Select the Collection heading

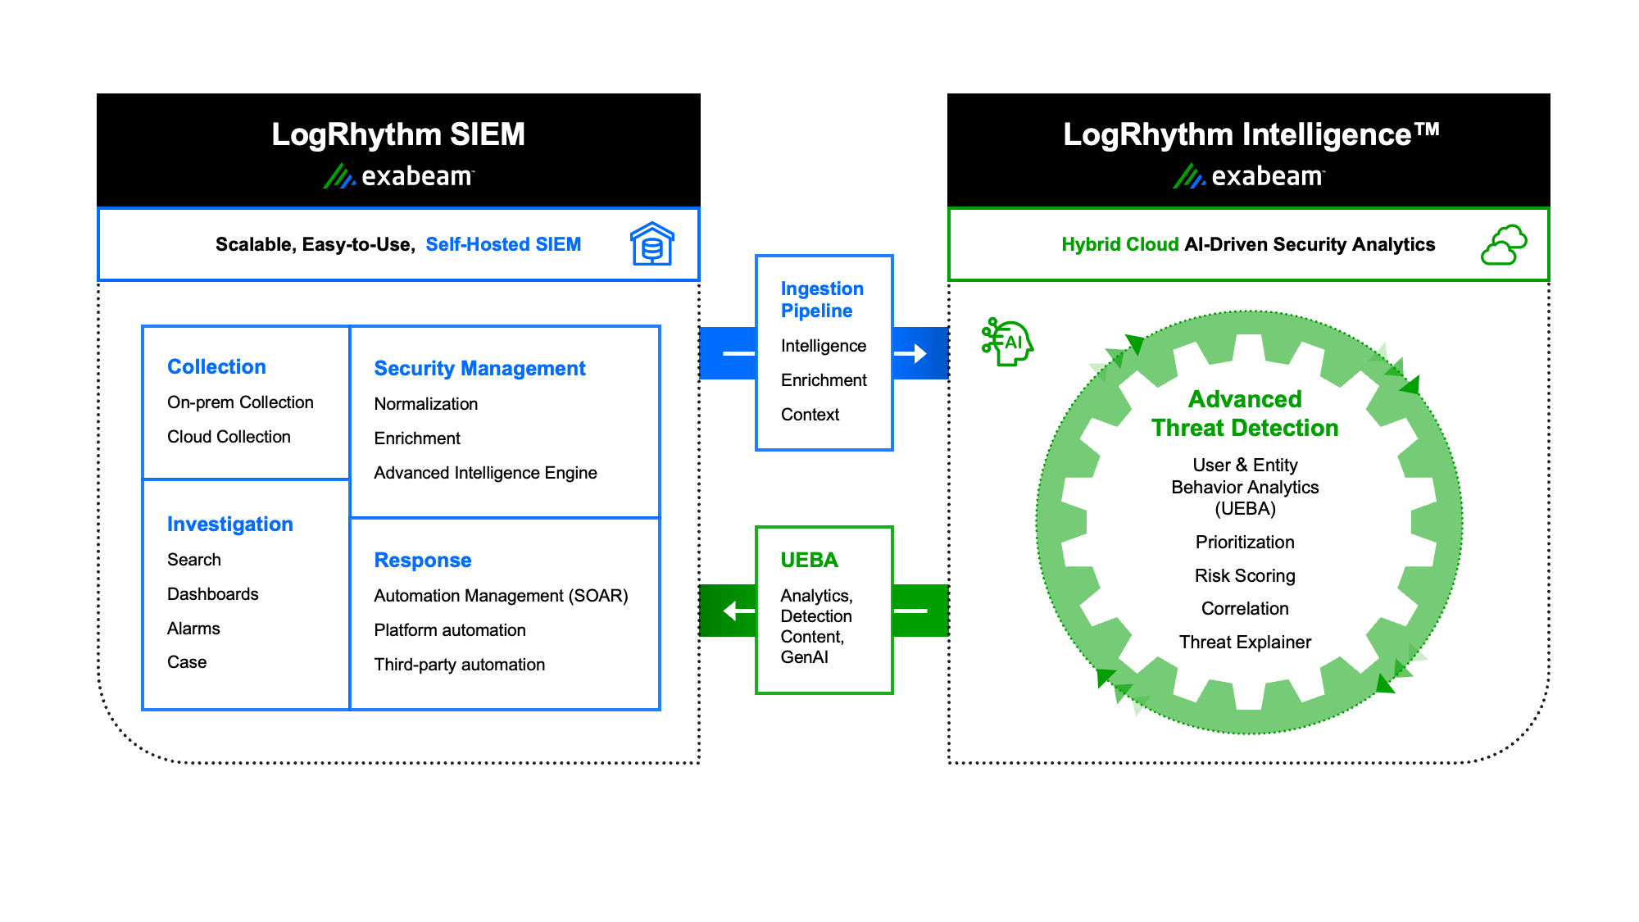tap(216, 366)
